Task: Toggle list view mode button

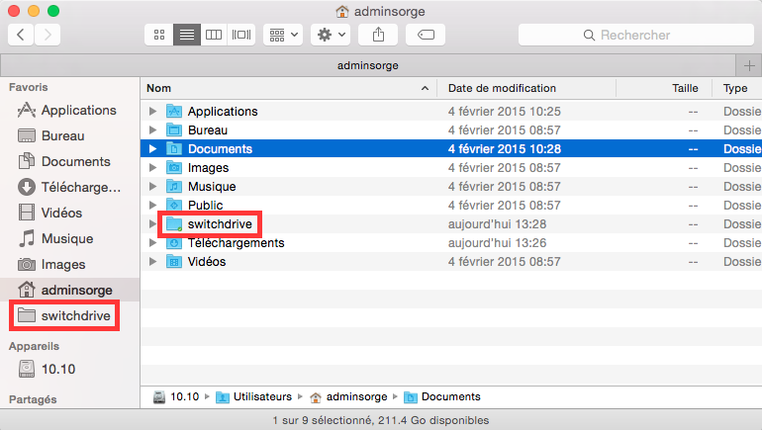Action: (x=186, y=35)
